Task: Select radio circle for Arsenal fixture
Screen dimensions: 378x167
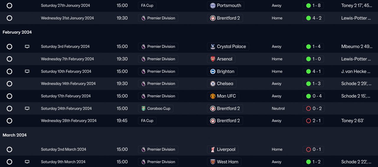Action: tap(9, 59)
